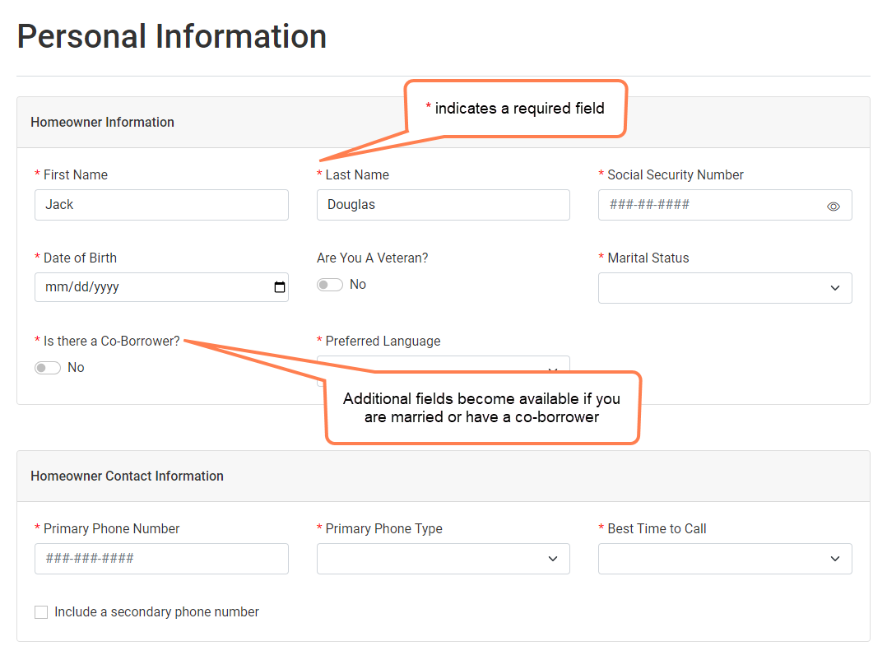Click the Homeowner Information section header

[103, 123]
